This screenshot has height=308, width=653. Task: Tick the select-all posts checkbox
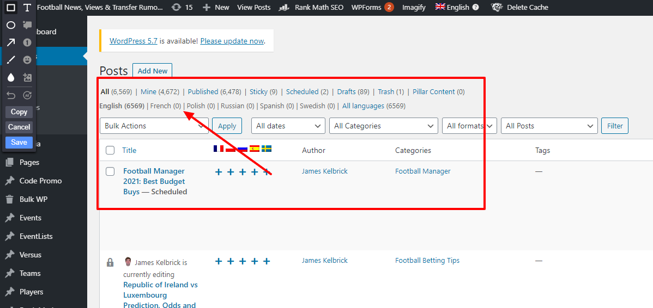click(x=110, y=150)
